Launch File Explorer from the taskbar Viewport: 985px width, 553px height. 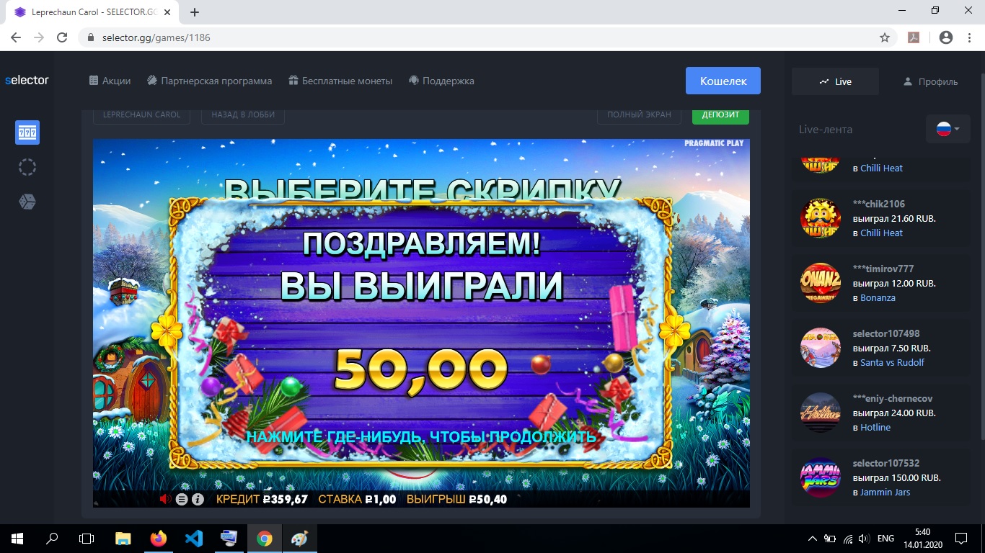(123, 539)
